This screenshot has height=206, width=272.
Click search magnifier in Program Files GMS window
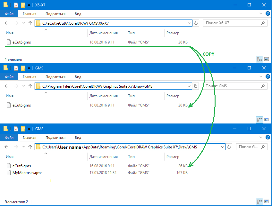point(263,86)
